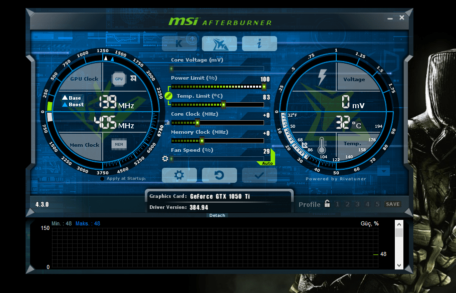Toggle Apply at Startup option
Screen dimensions: 456x293
102,179
